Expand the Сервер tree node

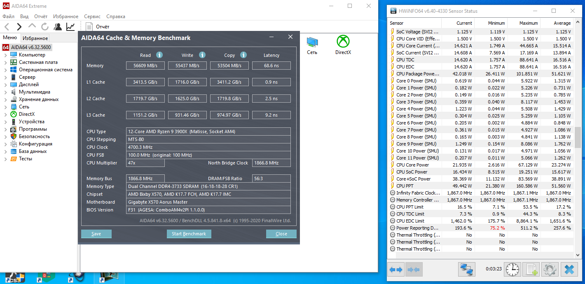pos(5,77)
